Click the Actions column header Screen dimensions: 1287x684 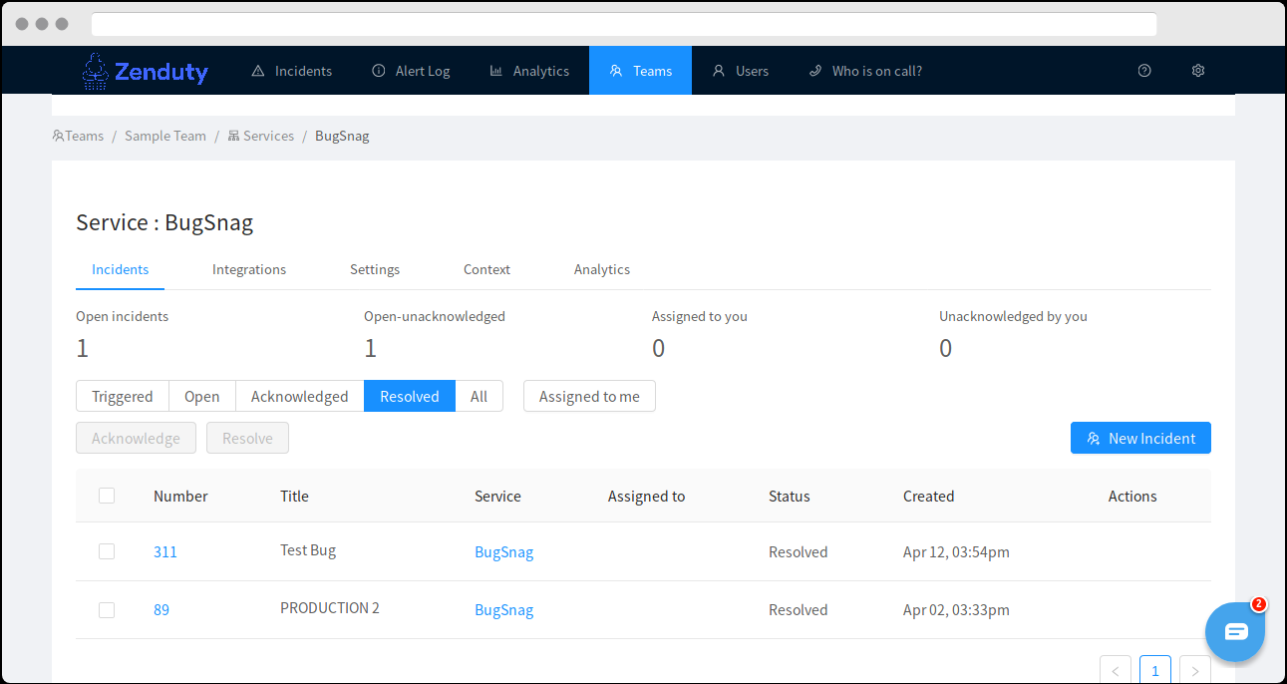click(x=1132, y=496)
